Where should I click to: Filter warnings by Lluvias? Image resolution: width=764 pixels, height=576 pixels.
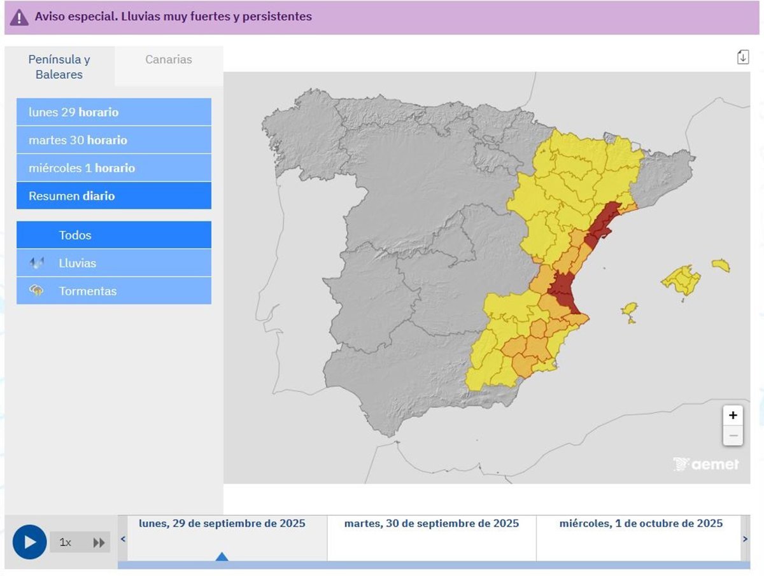coord(114,263)
